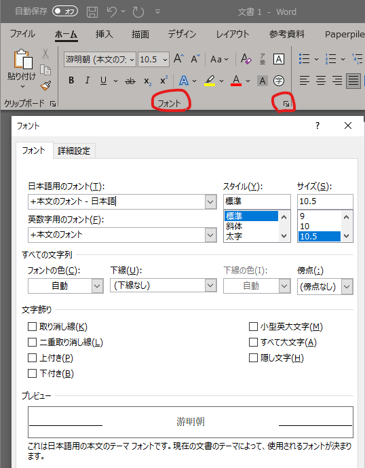Open Quick Access Toolbar customize arrow
Image resolution: width=365 pixels, height=468 pixels.
[x=158, y=12]
